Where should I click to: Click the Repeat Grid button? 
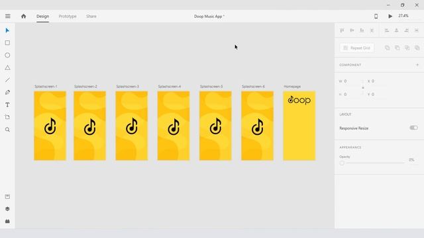pyautogui.click(x=357, y=48)
